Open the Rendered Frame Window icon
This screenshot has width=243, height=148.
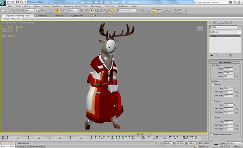click(179, 11)
